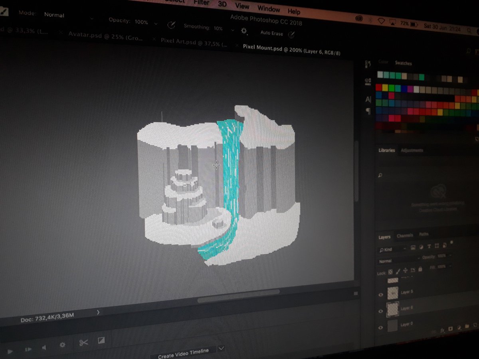Lock layer position move icon

click(406, 271)
